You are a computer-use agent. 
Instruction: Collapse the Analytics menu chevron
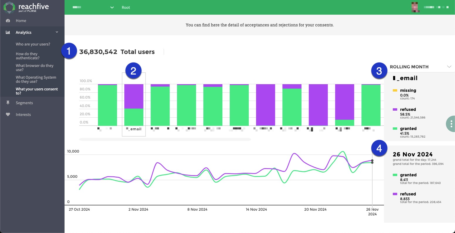pyautogui.click(x=57, y=32)
